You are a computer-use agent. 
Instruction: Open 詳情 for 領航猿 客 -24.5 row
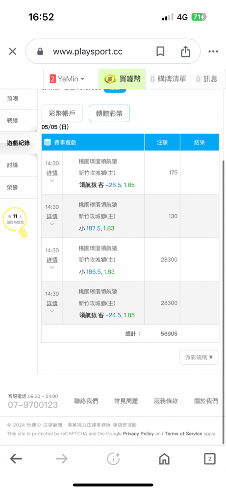tap(52, 303)
